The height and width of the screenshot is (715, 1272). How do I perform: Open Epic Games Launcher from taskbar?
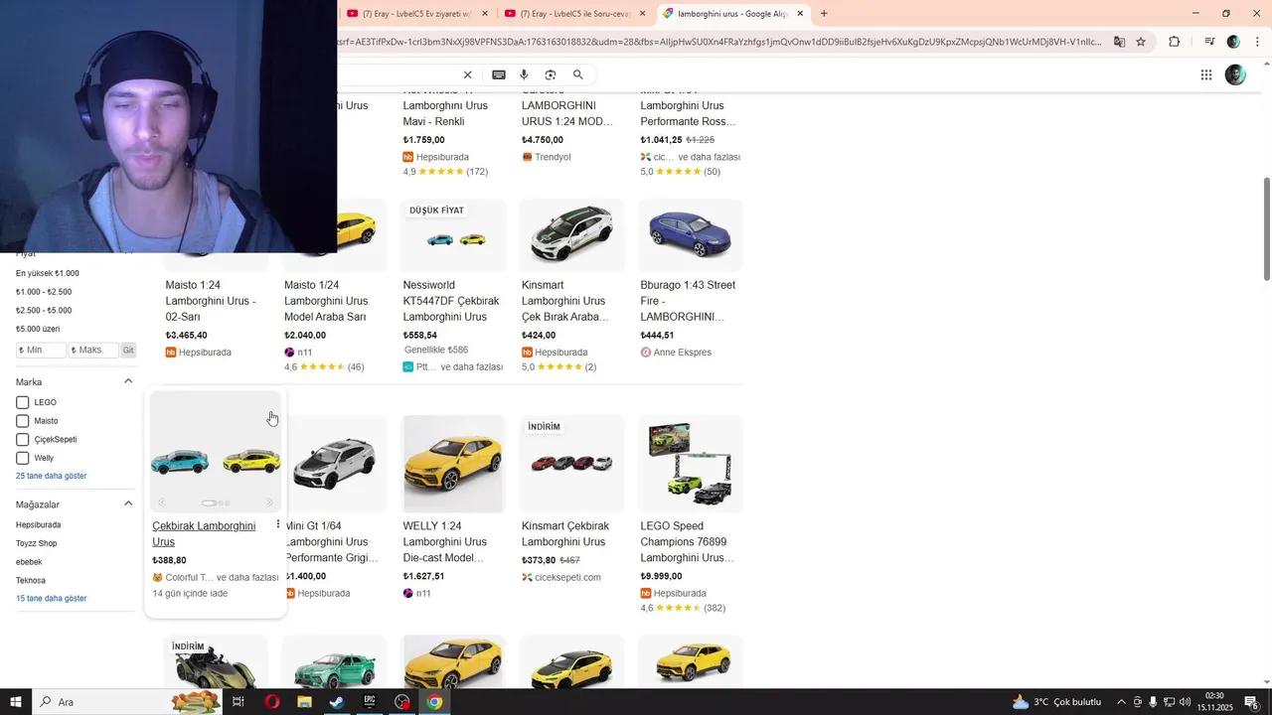click(370, 702)
